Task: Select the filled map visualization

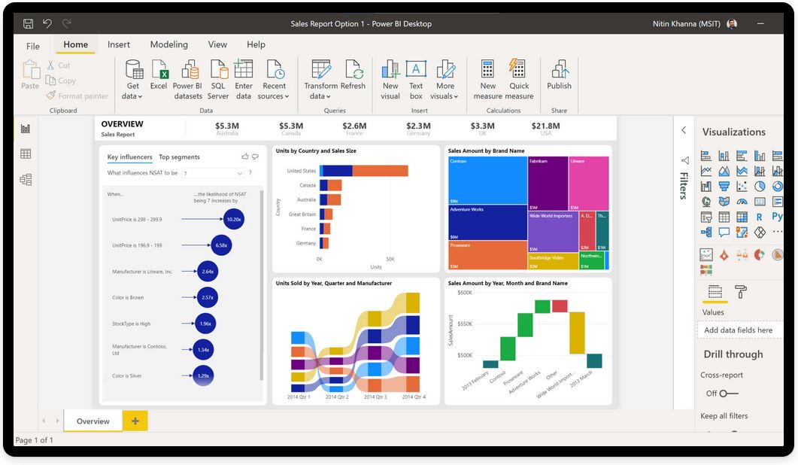Action: pyautogui.click(x=724, y=202)
